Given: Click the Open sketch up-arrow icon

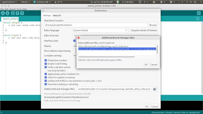Looking at the screenshot, I should click(x=17, y=13).
